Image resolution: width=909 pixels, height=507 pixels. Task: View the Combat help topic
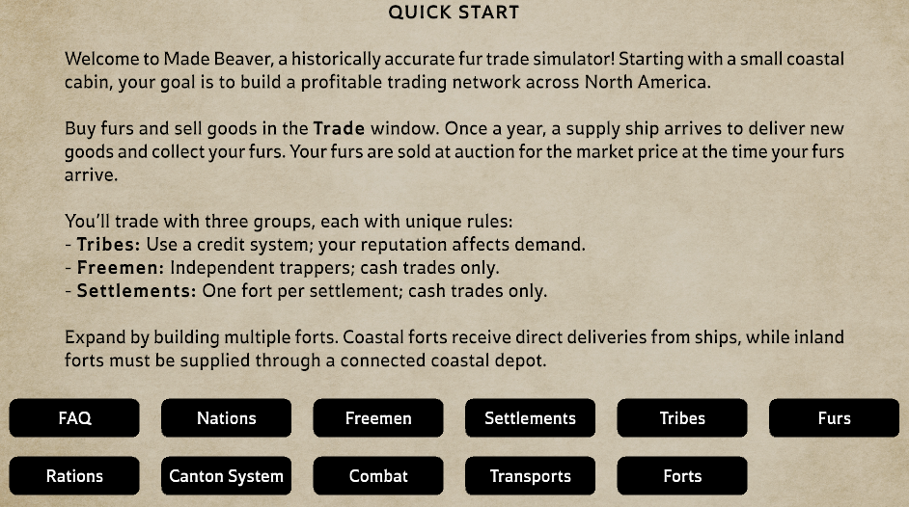(378, 476)
